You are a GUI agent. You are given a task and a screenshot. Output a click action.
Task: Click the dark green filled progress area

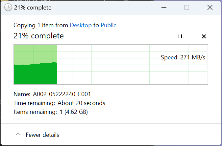(x=36, y=74)
